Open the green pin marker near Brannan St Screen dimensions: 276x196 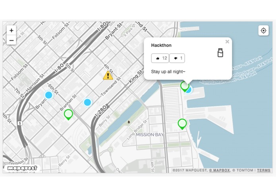68,114
